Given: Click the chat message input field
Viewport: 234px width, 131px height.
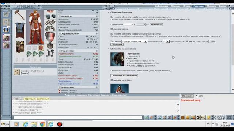Looking at the screenshot, I should tap(78, 118).
